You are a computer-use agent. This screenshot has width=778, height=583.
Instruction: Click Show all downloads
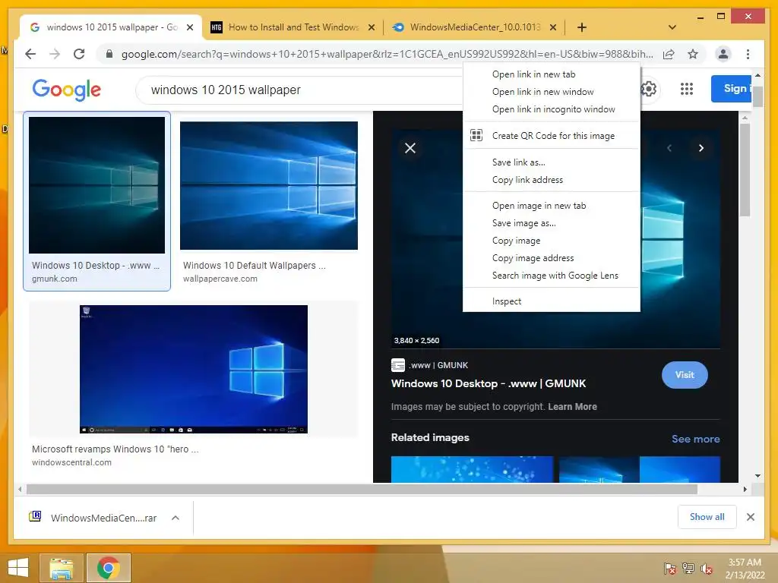[707, 516]
